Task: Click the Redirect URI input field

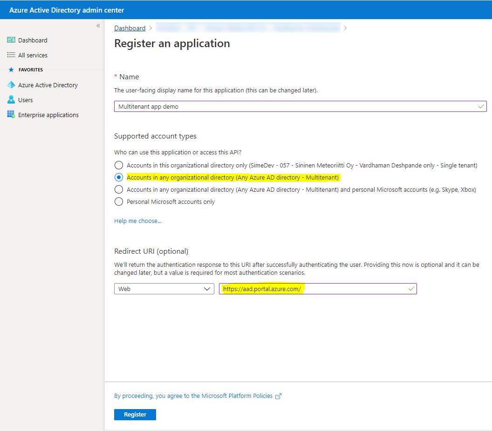Action: 318,289
